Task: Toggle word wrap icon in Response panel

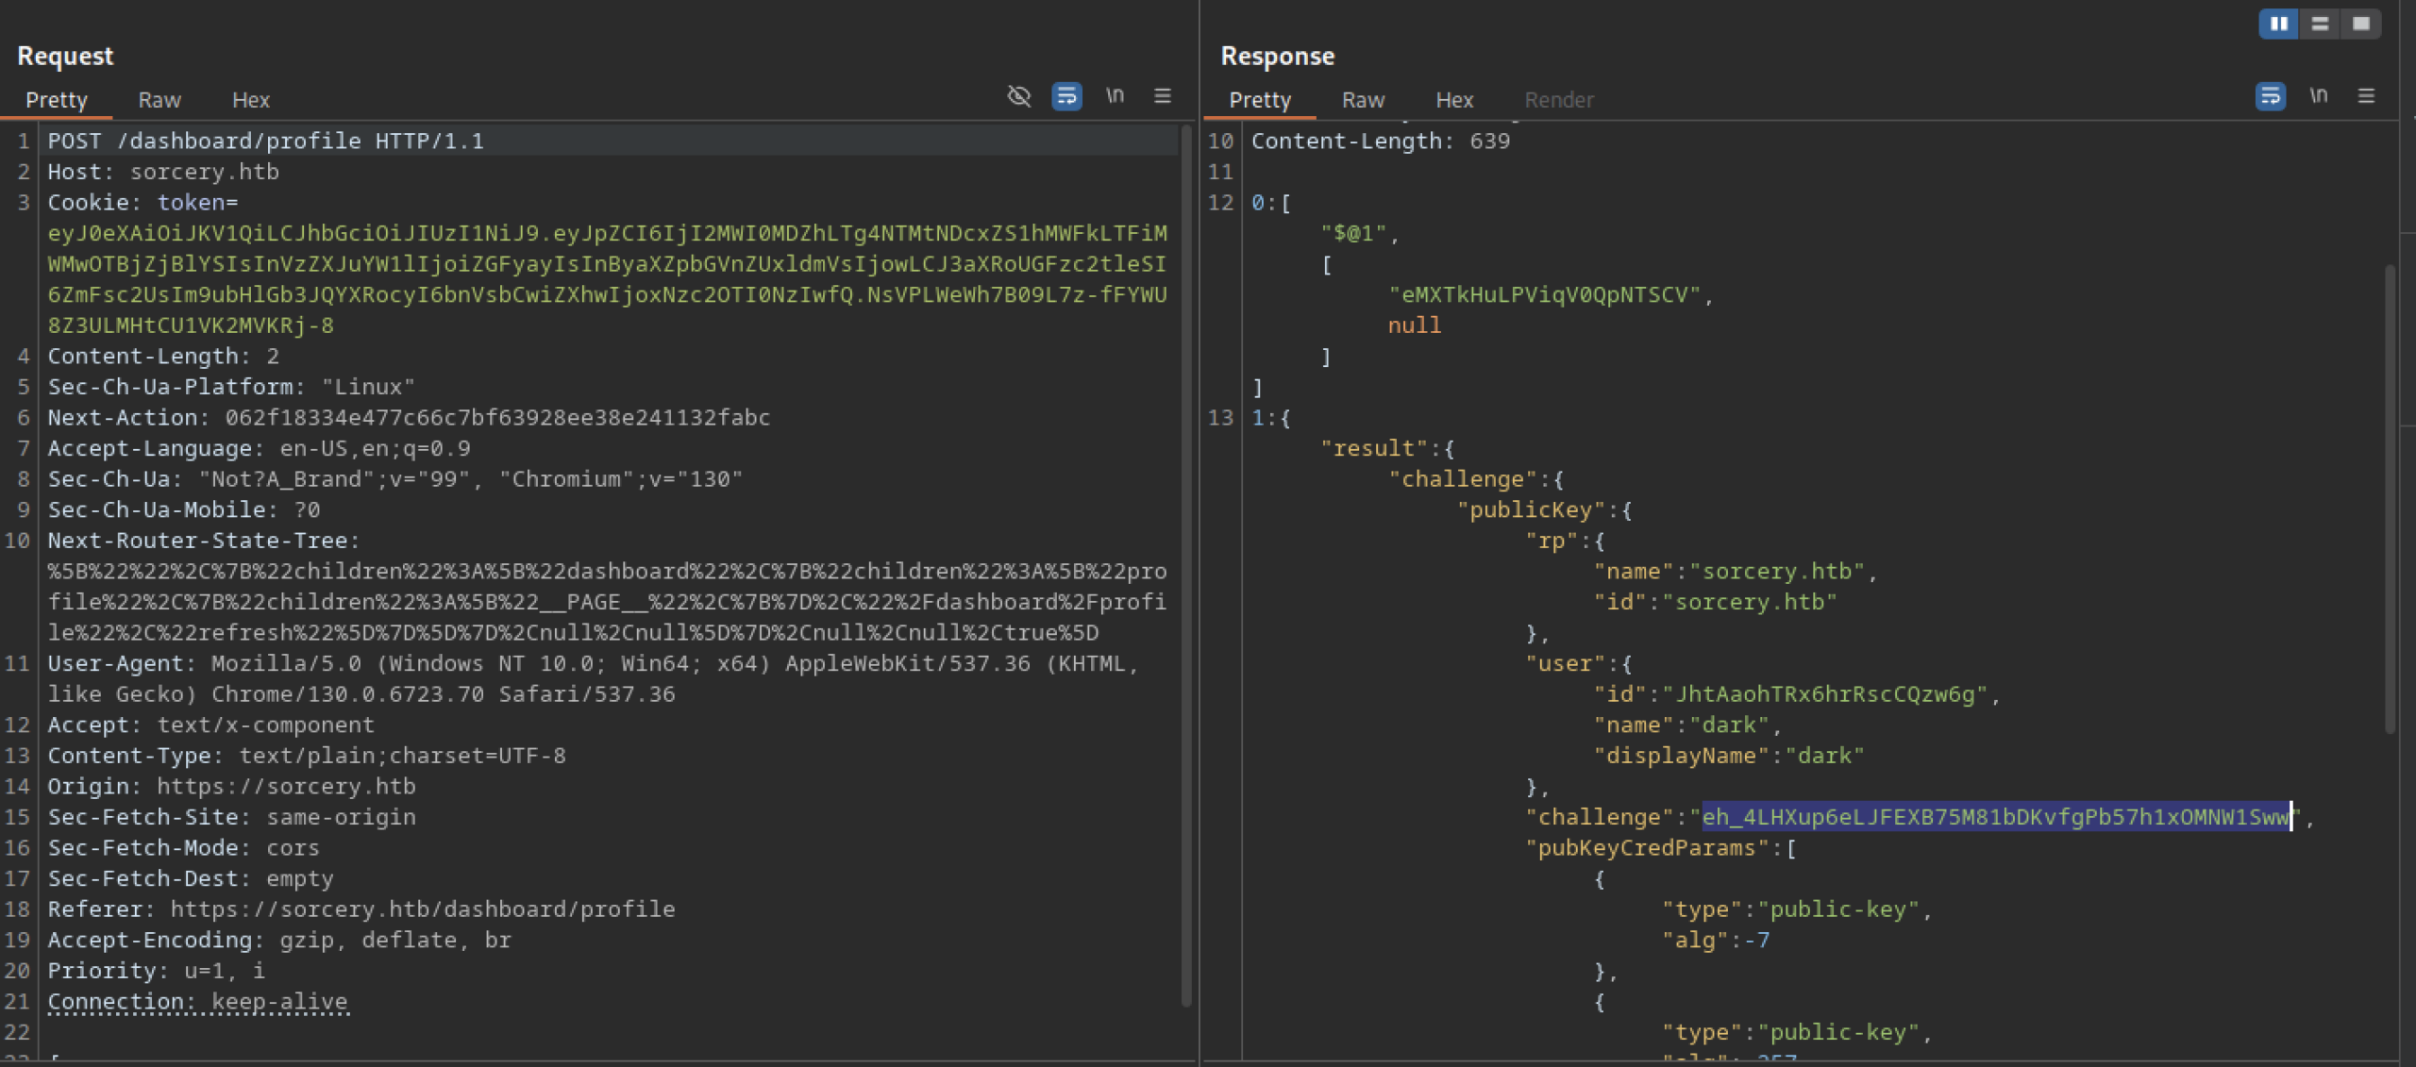Action: pos(2270,96)
